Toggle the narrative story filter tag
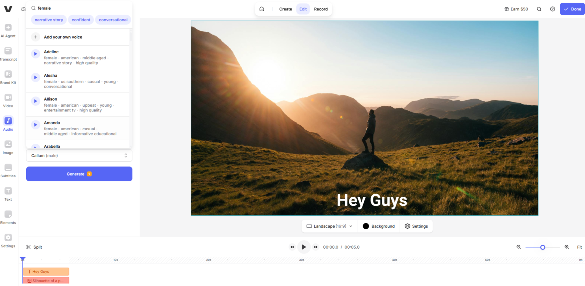Image resolution: width=585 pixels, height=286 pixels. tap(49, 20)
